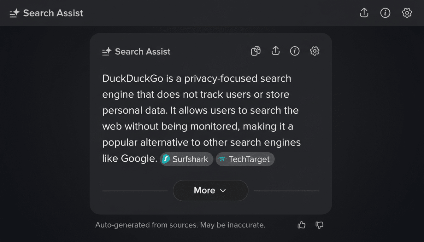The image size is (424, 242).
Task: Share the answer card using its share icon
Action: tap(275, 51)
